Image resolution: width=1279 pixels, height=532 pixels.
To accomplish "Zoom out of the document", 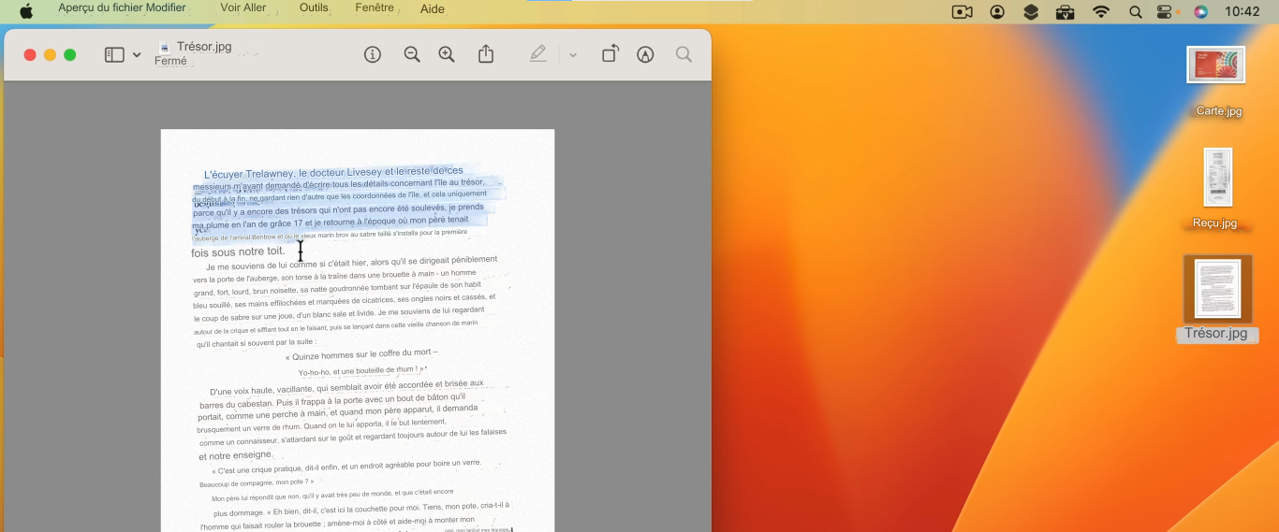I will click(412, 55).
